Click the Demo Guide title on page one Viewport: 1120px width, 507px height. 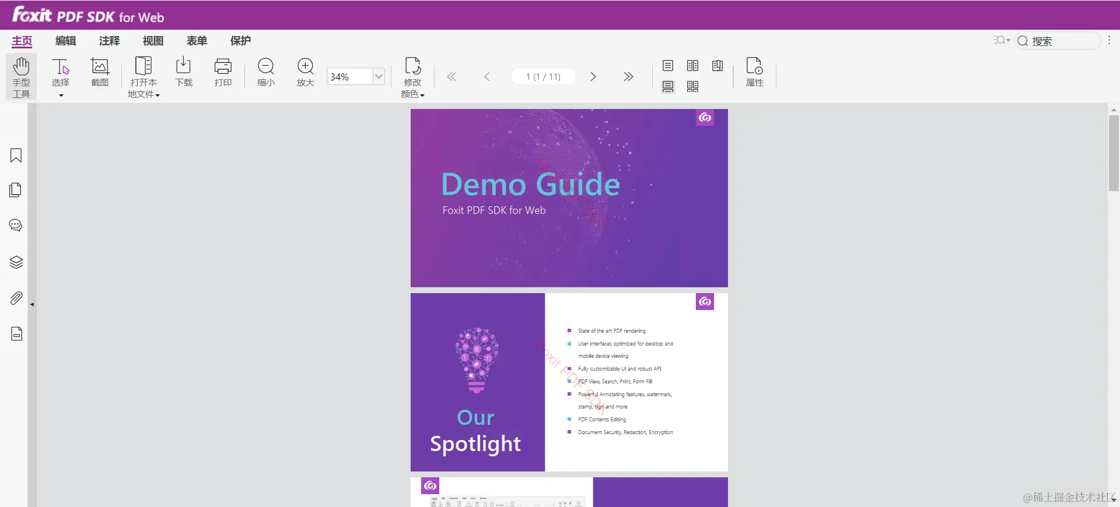[530, 185]
